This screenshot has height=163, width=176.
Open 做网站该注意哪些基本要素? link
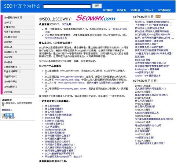tap(60, 151)
